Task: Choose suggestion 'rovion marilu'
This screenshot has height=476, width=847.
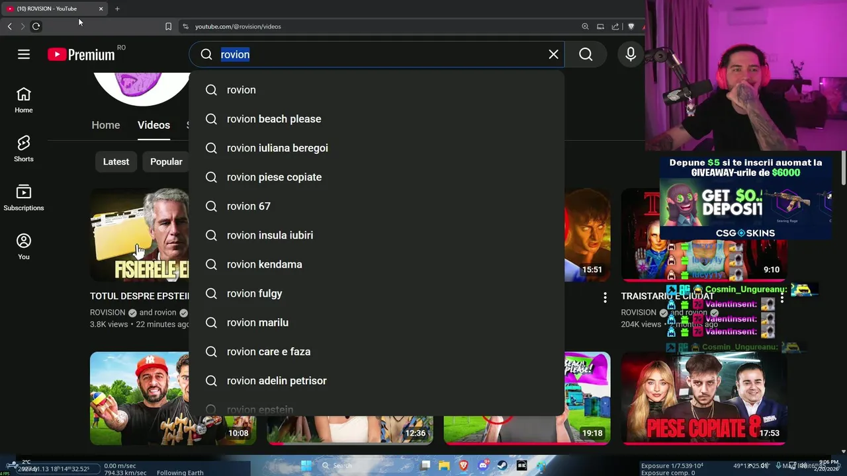Action: tap(377, 323)
